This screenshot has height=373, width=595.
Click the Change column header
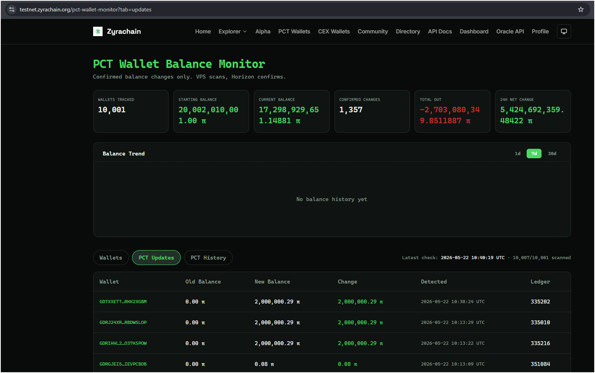[347, 282]
